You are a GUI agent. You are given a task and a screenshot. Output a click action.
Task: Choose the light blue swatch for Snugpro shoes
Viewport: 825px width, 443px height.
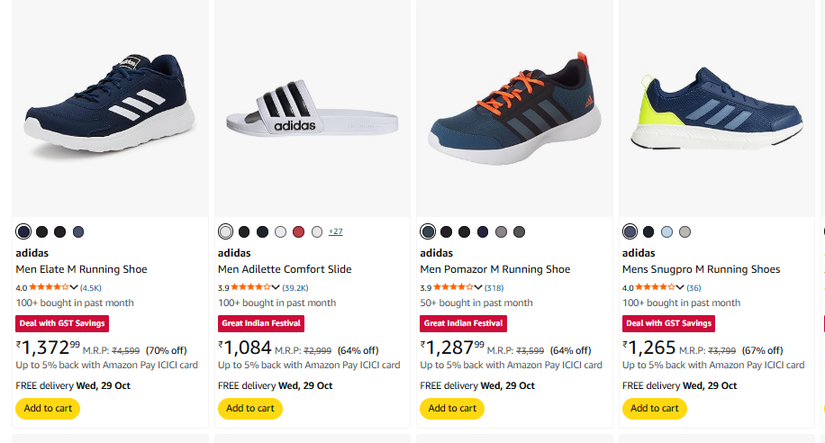coord(666,231)
